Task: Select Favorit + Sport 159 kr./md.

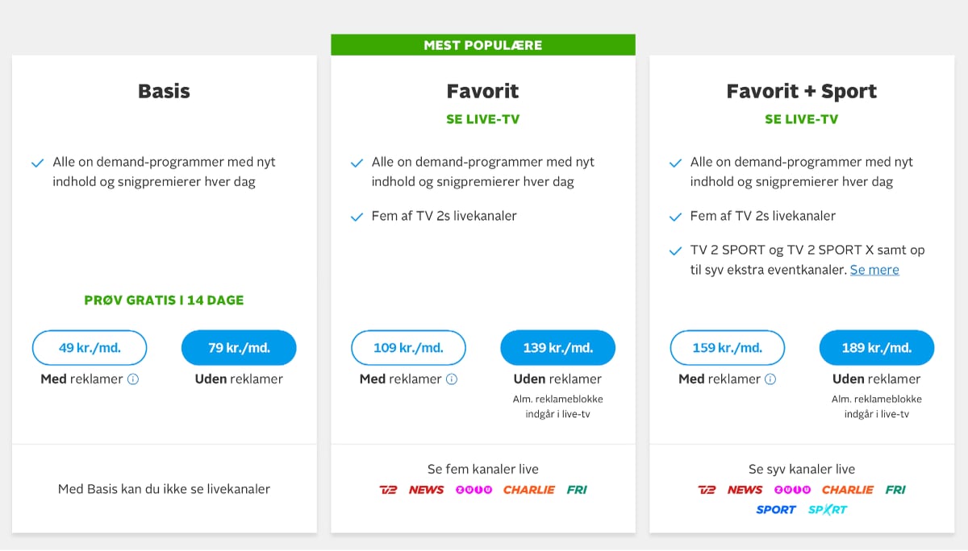Action: (x=728, y=348)
